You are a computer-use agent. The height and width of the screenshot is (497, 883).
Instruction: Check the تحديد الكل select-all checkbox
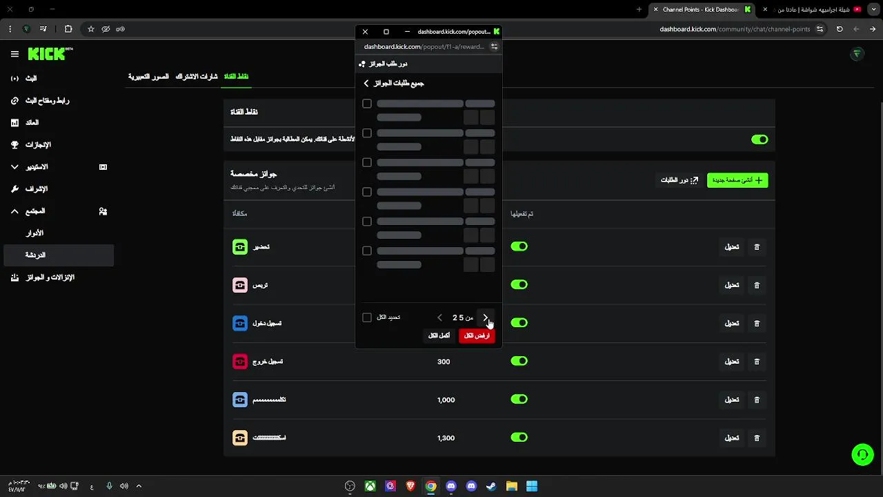pos(367,318)
